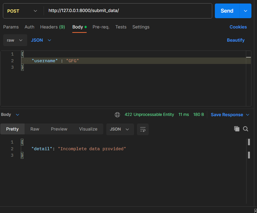Image resolution: width=257 pixels, height=213 pixels.
Task: Open the request JSON format dropdown
Action: (41, 40)
